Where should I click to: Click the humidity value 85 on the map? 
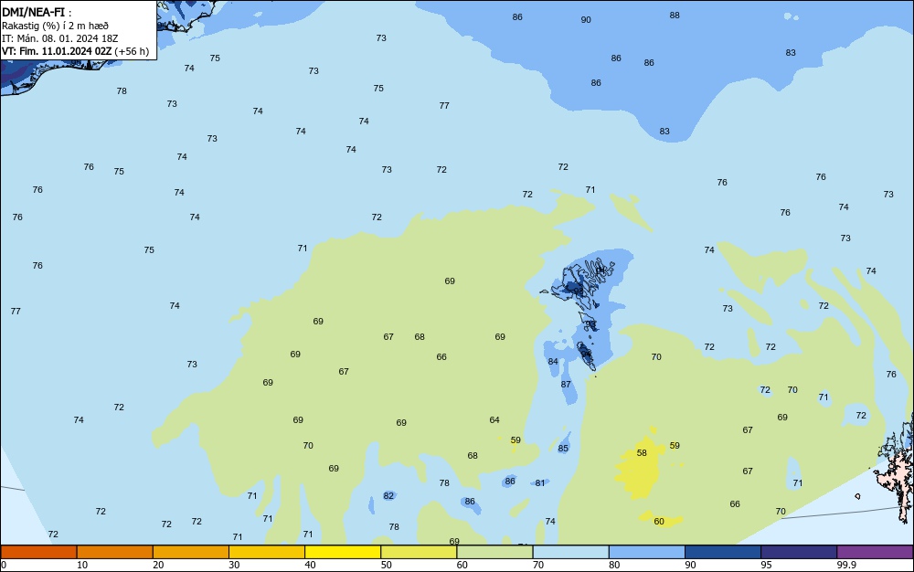click(562, 448)
